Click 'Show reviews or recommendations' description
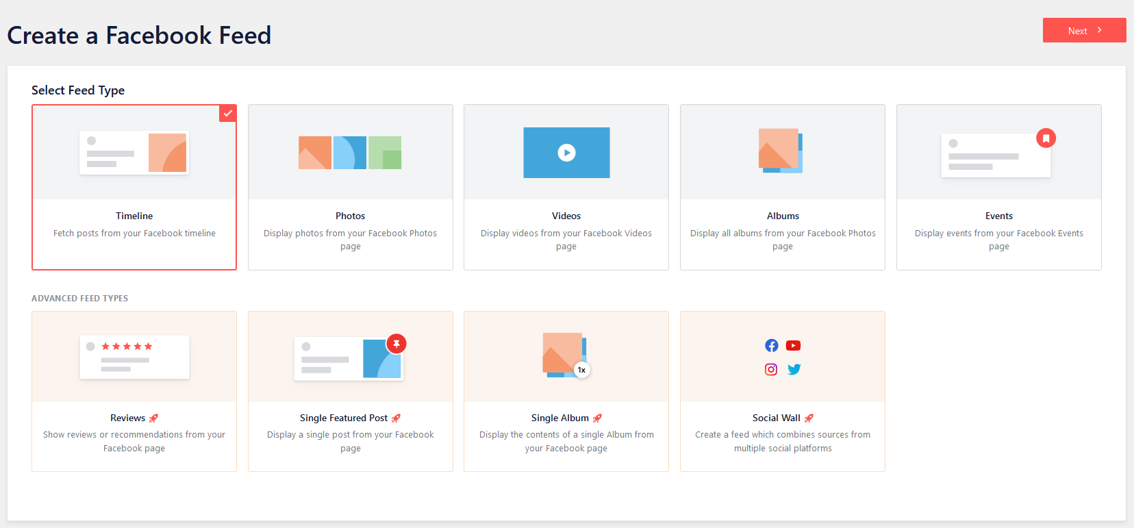 click(134, 442)
